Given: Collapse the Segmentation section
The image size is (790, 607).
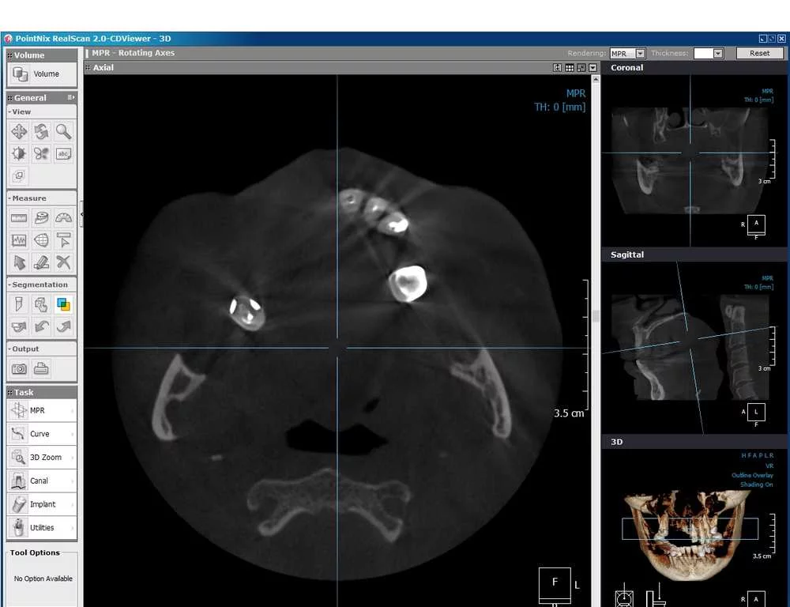Looking at the screenshot, I should (9, 285).
